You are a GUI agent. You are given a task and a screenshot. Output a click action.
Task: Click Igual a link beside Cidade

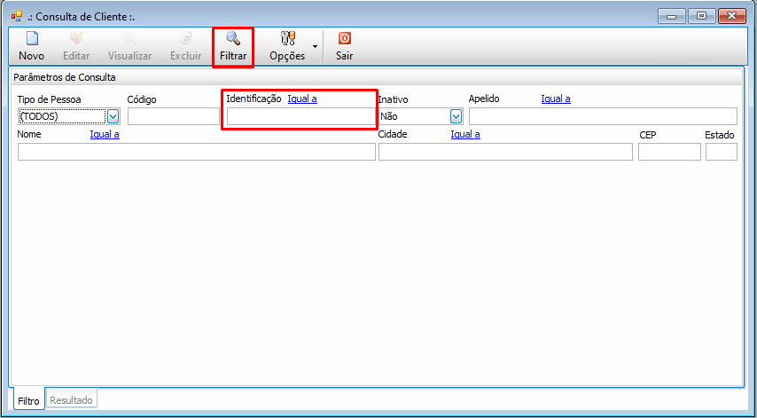click(x=465, y=134)
